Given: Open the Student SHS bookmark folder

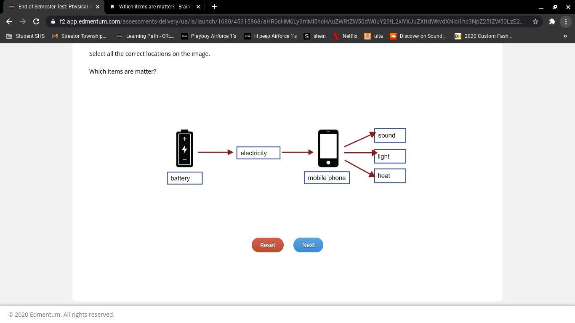Looking at the screenshot, I should pos(25,36).
